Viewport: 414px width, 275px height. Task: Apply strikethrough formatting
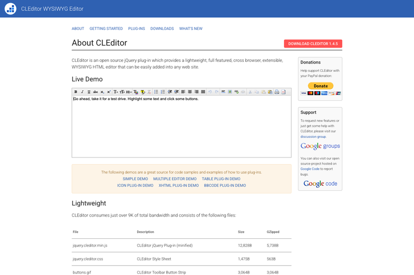(x=96, y=92)
